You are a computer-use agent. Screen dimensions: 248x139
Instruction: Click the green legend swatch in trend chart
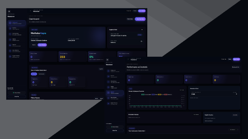143,94
